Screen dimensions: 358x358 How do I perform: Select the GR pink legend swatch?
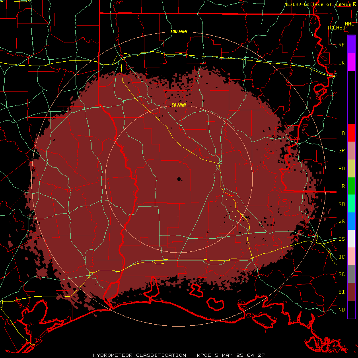pos(351,151)
